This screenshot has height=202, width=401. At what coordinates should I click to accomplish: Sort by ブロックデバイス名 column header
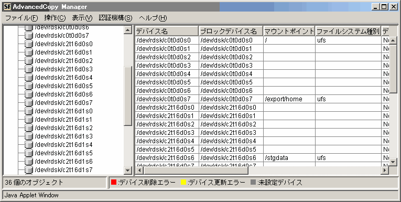[x=231, y=31]
